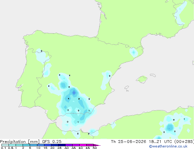Image resolution: width=194 pixels, height=149 pixels.
Task: Click the '18..21 UTC' time range text
Action: tap(160, 142)
